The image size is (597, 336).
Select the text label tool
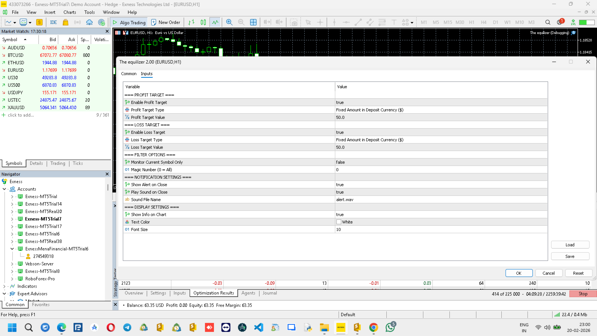click(x=394, y=22)
